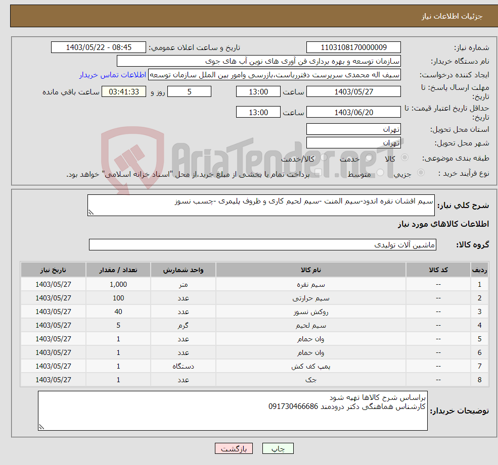Click the price validity time 13:00 field
The height and width of the screenshot is (465, 498).
click(258, 112)
